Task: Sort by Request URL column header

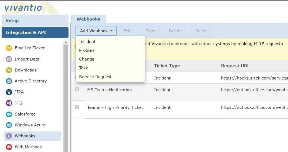Action: click(x=235, y=66)
